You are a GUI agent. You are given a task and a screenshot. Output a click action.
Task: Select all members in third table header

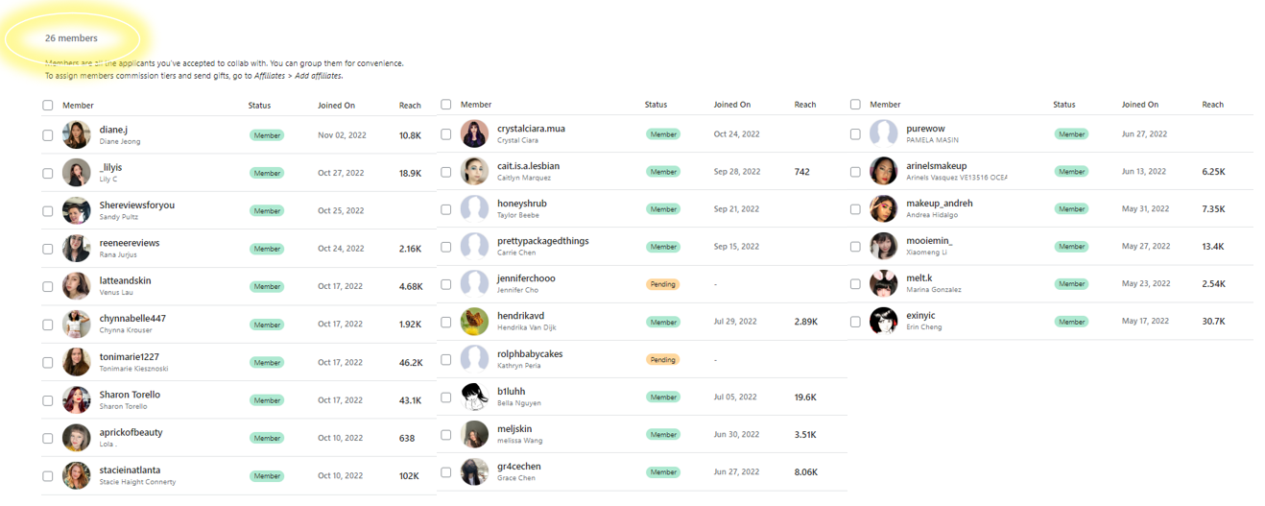(x=855, y=105)
